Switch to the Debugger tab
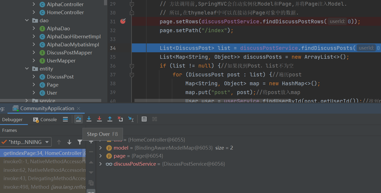The width and height of the screenshot is (381, 193). [13, 120]
